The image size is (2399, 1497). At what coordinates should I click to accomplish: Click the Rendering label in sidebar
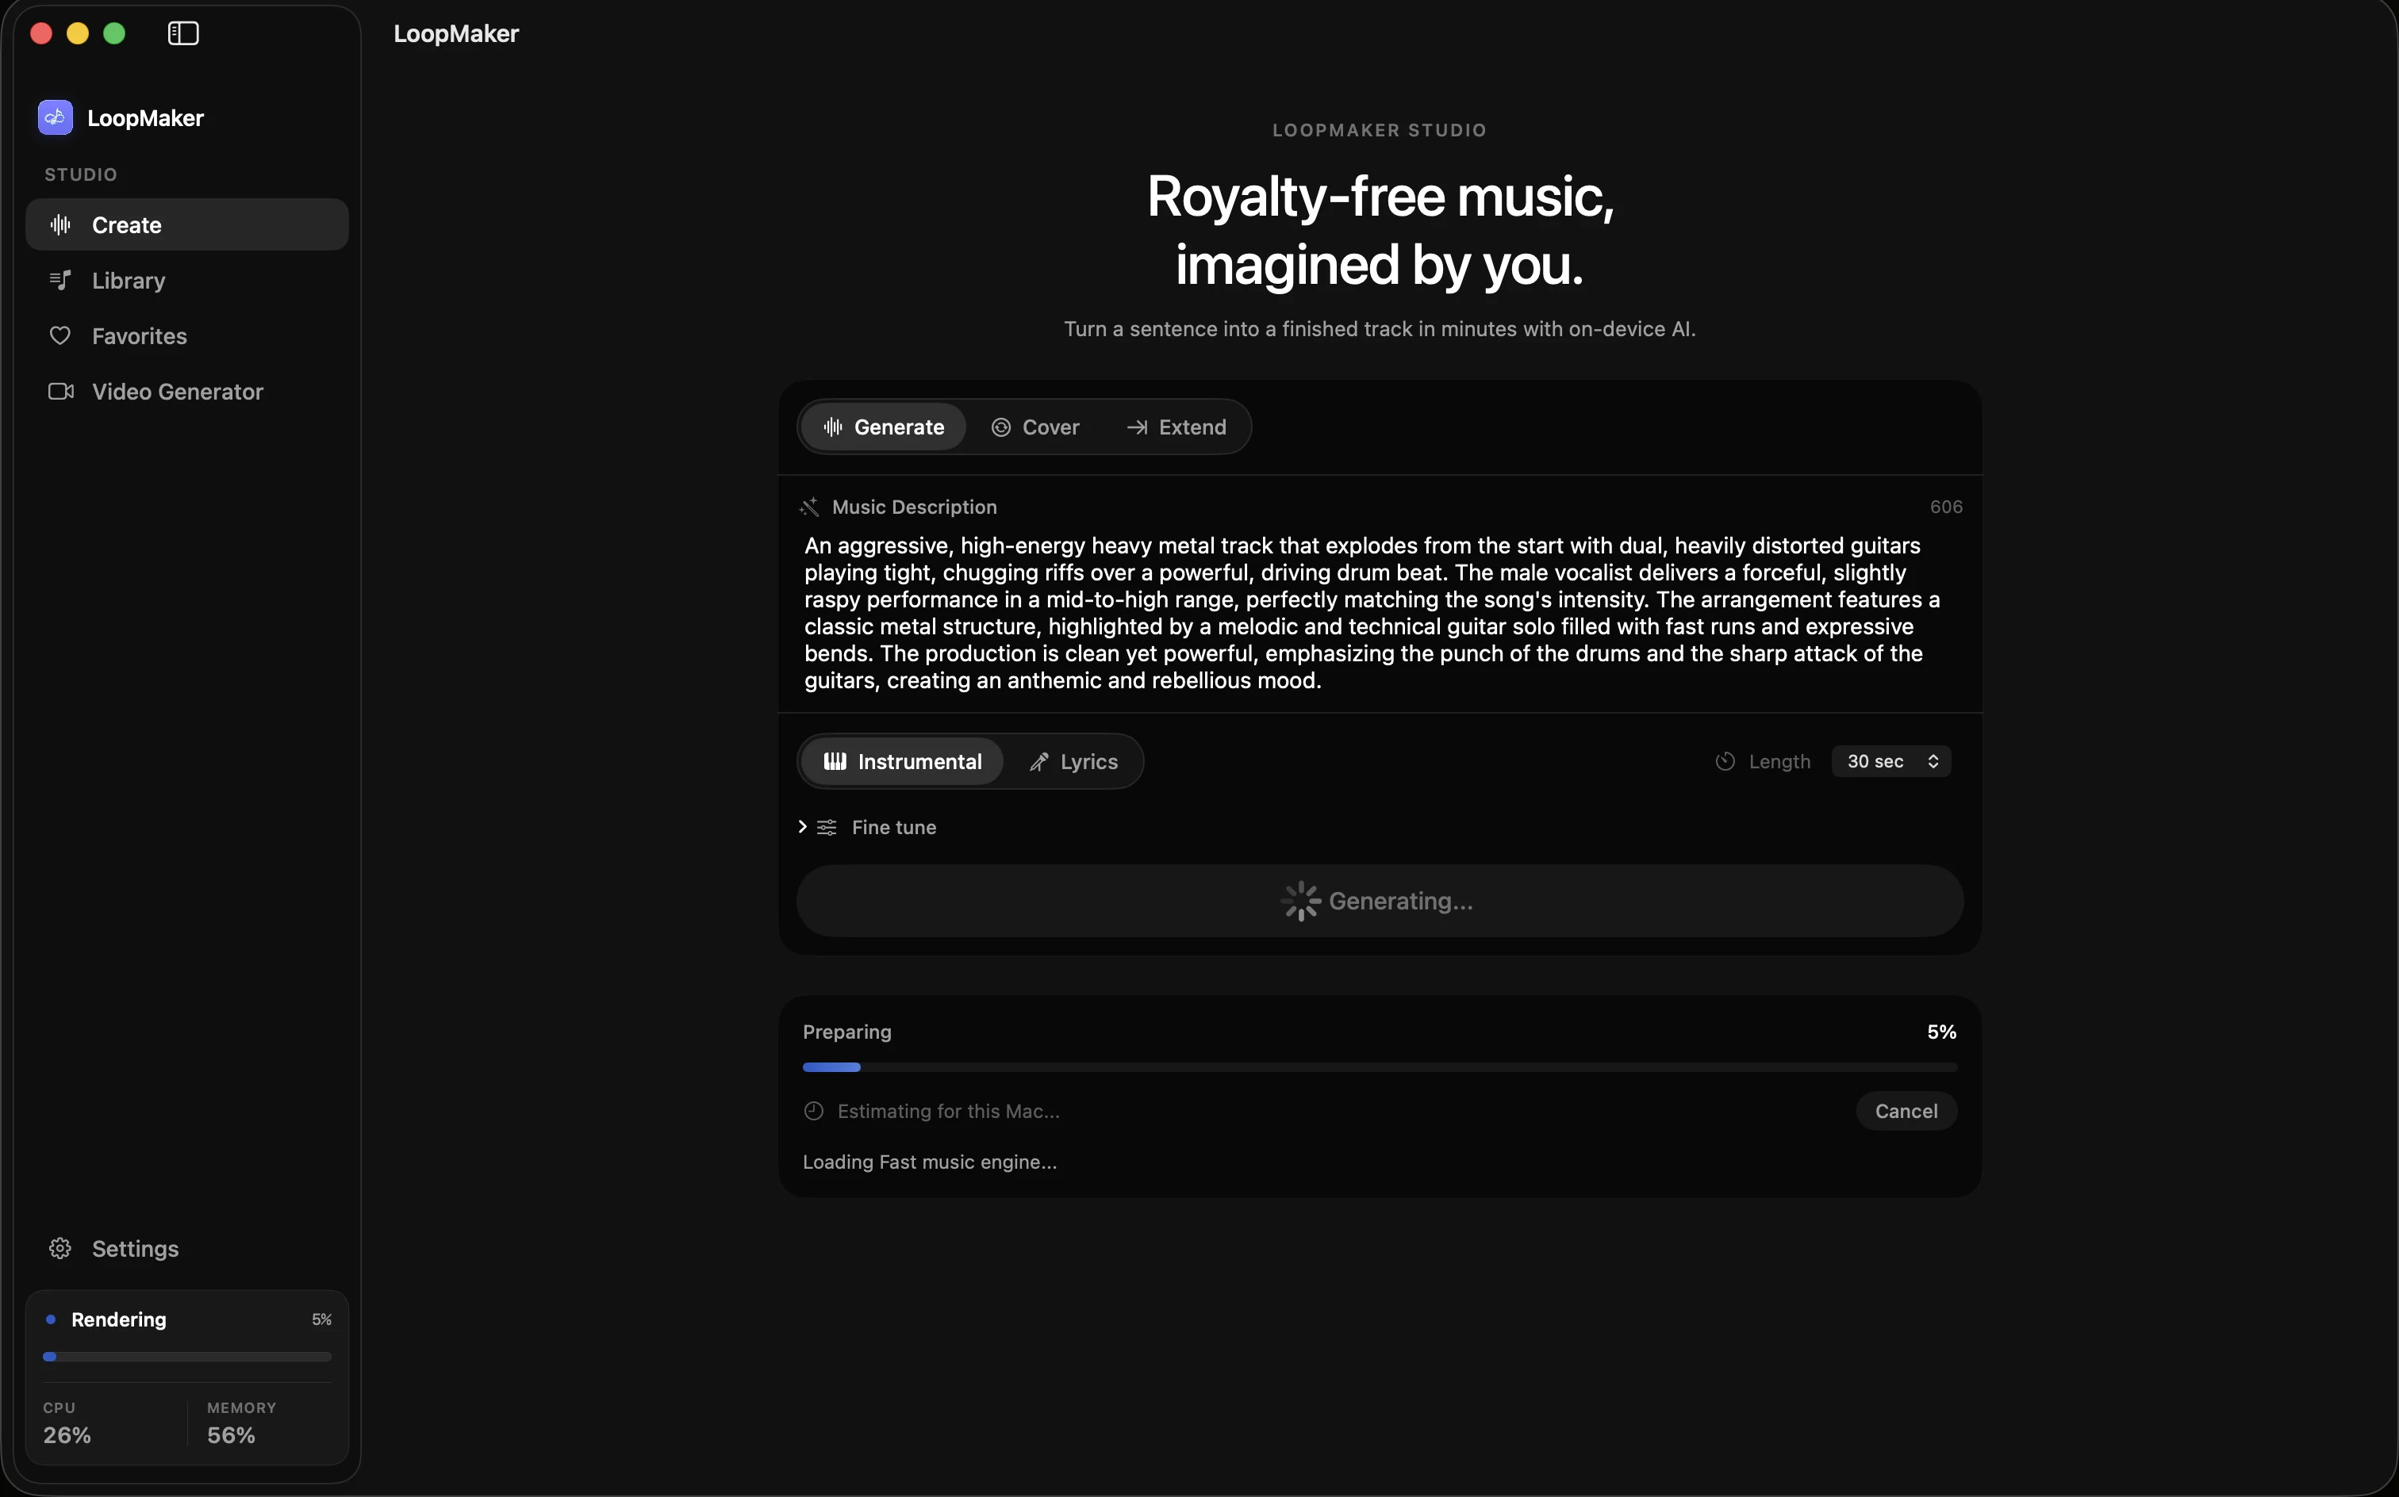(x=119, y=1319)
